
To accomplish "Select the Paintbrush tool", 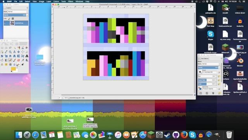I will (15, 60).
